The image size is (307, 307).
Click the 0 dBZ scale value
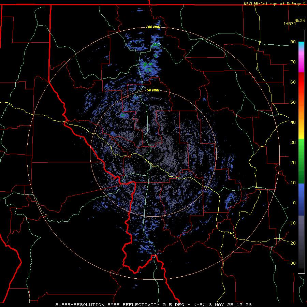294,203
